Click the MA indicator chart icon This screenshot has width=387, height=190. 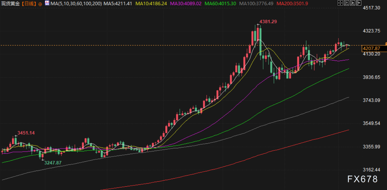click(x=47, y=3)
